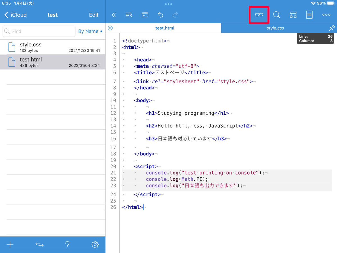Select line number 20 in gutter

tap(113, 166)
